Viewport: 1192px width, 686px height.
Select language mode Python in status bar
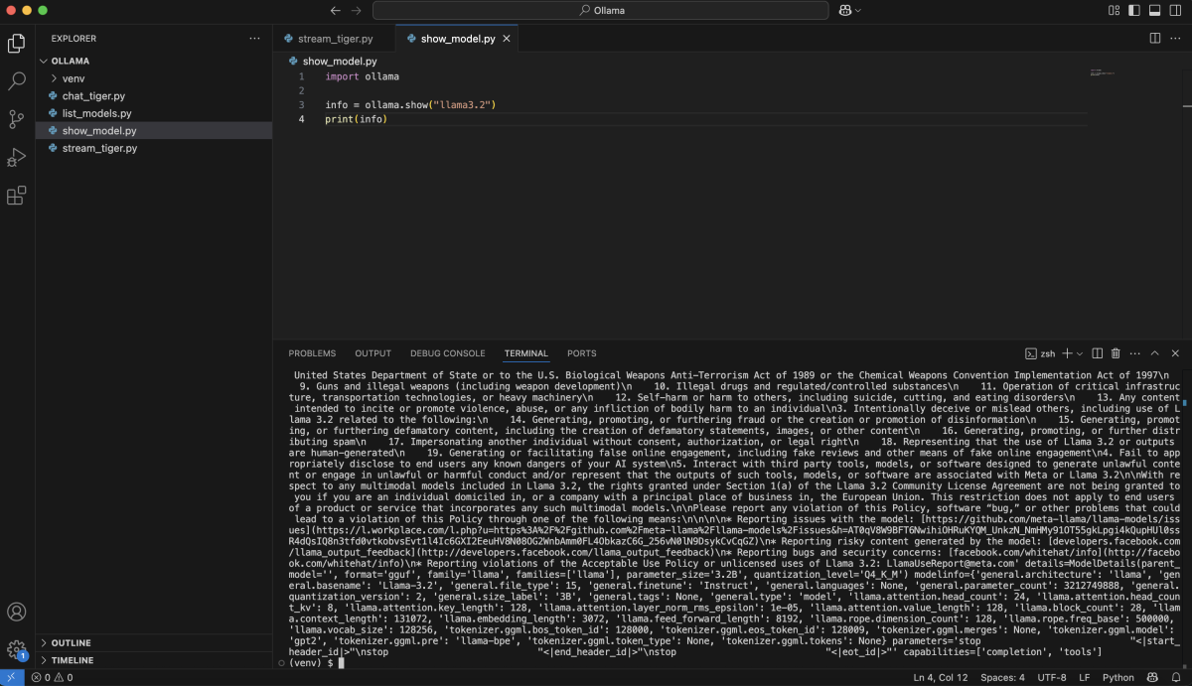1118,678
